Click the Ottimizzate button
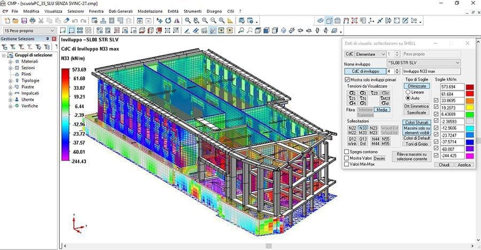Viewport: 481px width, 250px height. coord(417,86)
